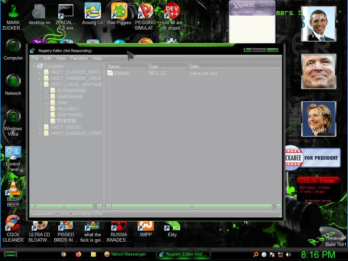Open the file explorer taskbar icon
Image resolution: width=348 pixels, height=261 pixels.
click(93, 254)
